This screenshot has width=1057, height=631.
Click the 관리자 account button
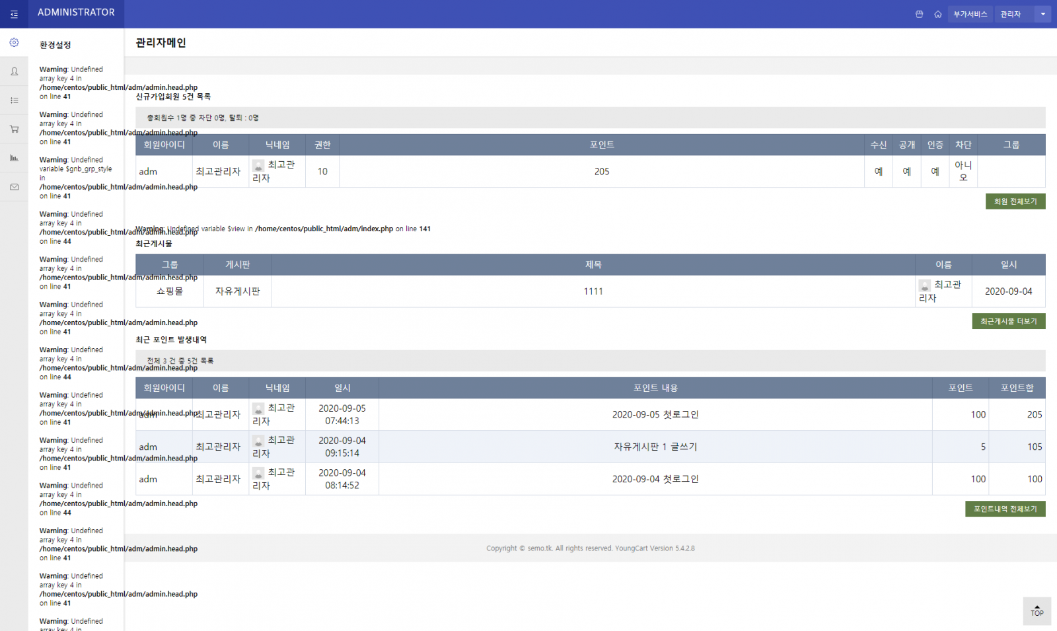pos(1011,14)
